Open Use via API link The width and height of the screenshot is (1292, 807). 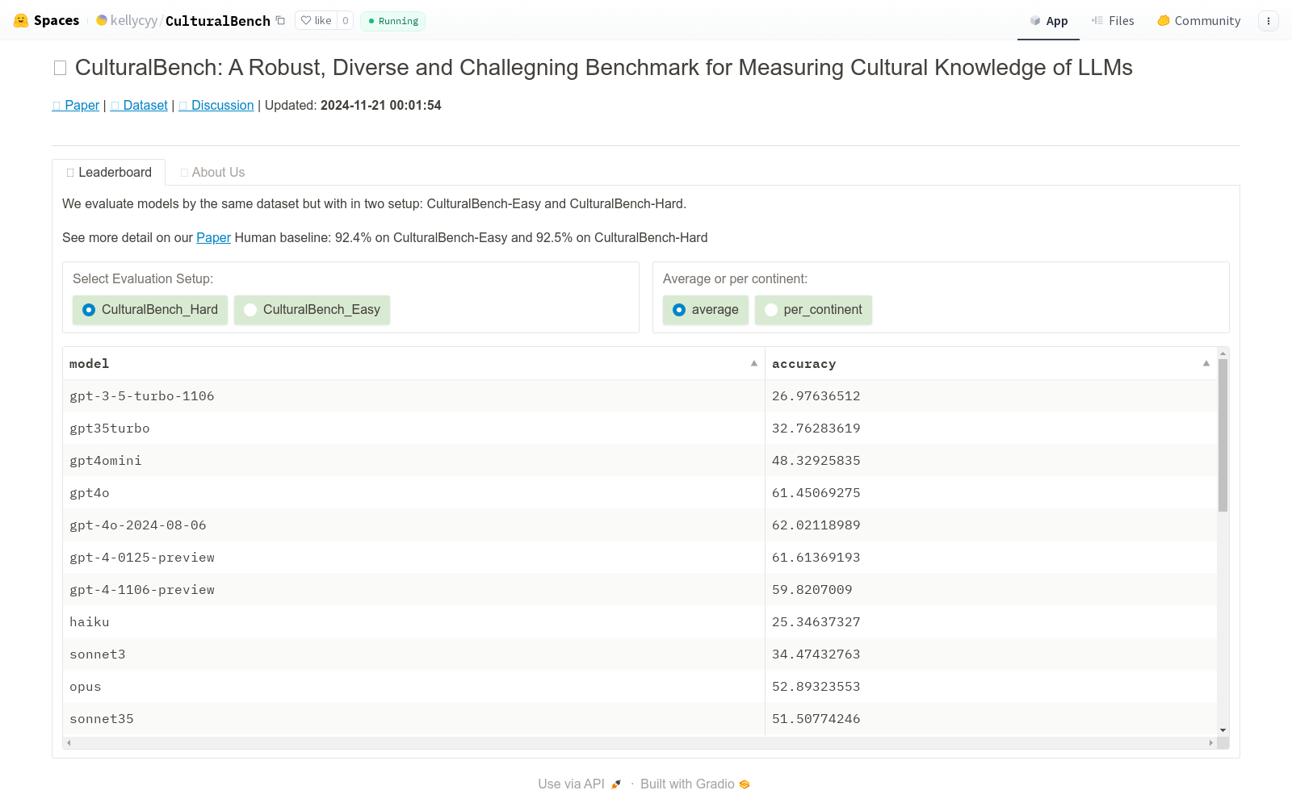pyautogui.click(x=580, y=784)
